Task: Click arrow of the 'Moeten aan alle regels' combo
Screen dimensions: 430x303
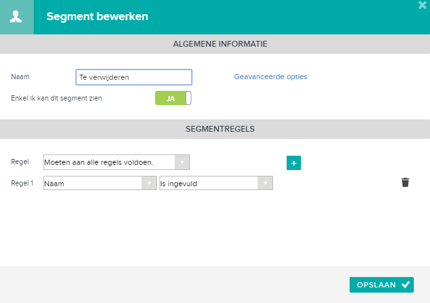Action: click(182, 162)
